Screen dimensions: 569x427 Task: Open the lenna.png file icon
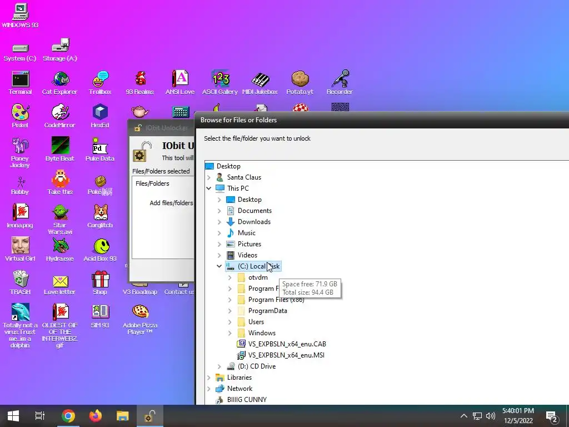tap(20, 216)
